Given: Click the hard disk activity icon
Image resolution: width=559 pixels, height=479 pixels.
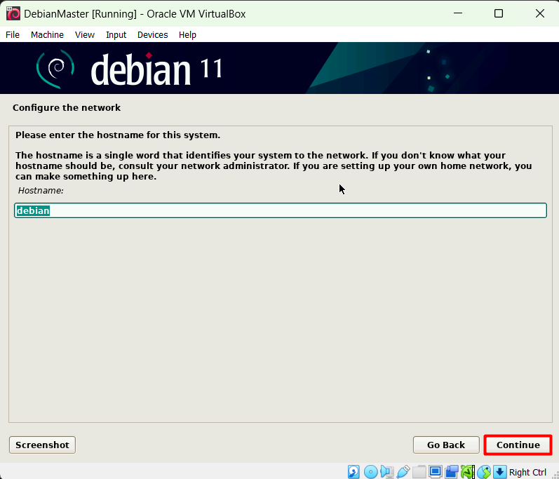Looking at the screenshot, I should pos(353,471).
